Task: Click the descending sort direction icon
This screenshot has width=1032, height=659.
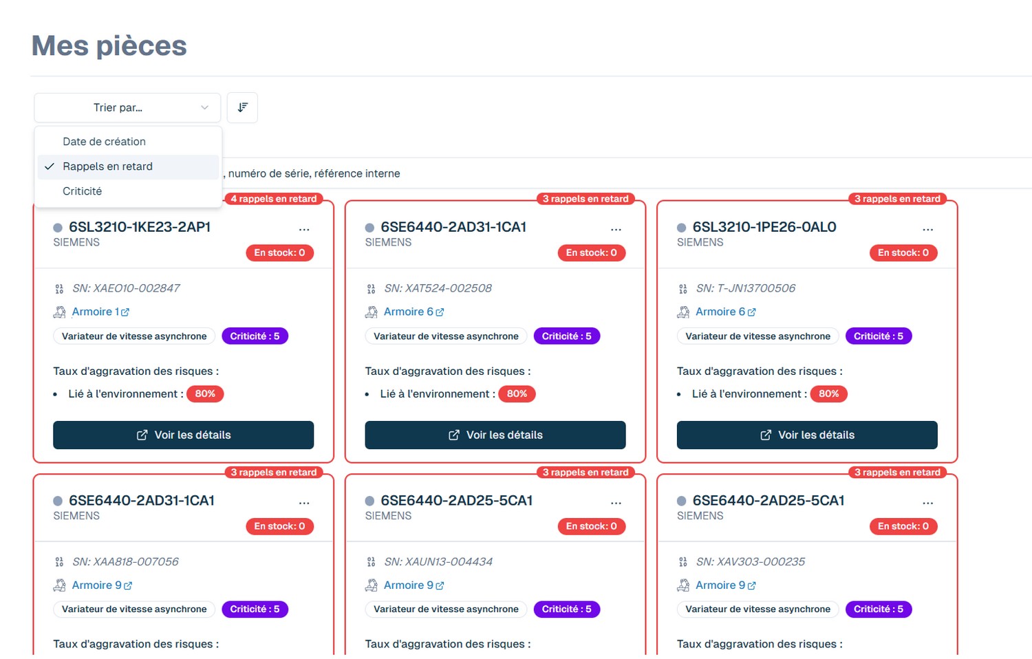Action: pos(242,107)
